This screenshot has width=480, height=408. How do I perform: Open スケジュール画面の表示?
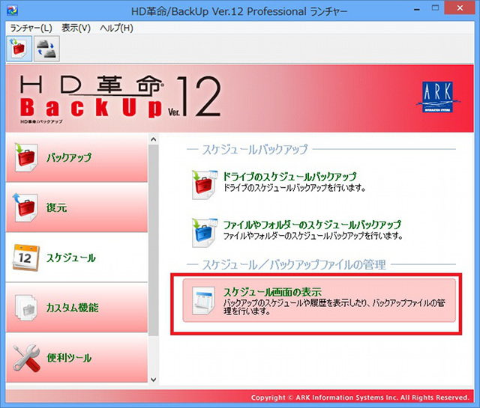coord(319,300)
